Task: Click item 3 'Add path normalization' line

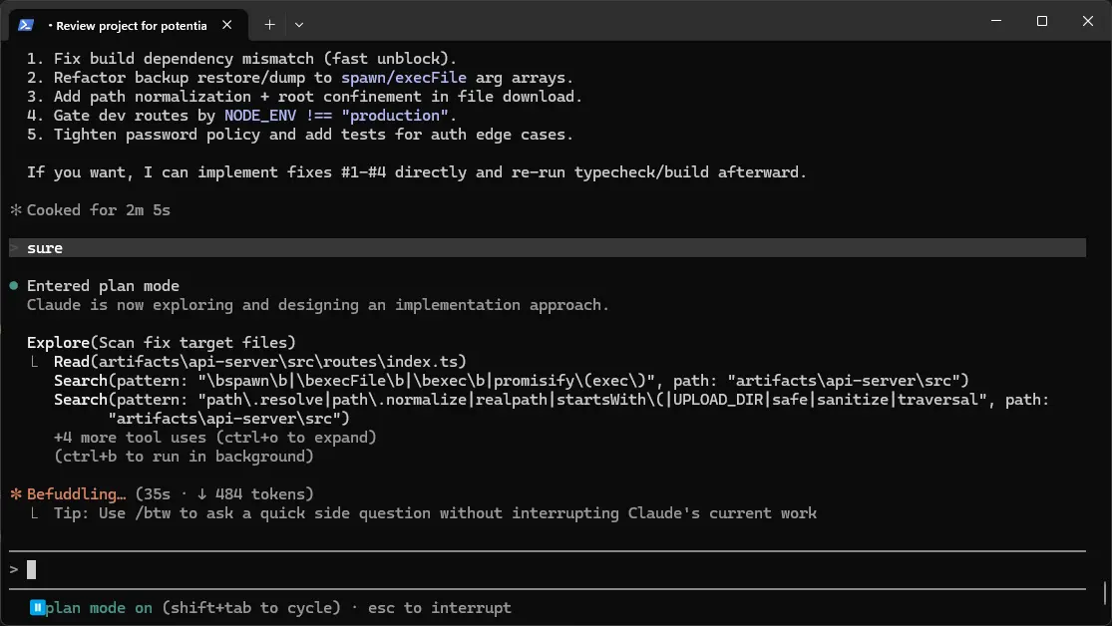Action: coord(304,97)
